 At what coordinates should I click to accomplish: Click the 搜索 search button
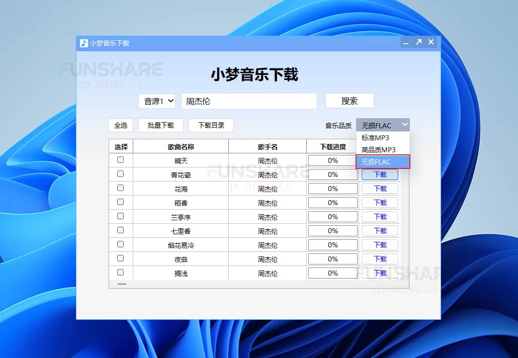[350, 101]
